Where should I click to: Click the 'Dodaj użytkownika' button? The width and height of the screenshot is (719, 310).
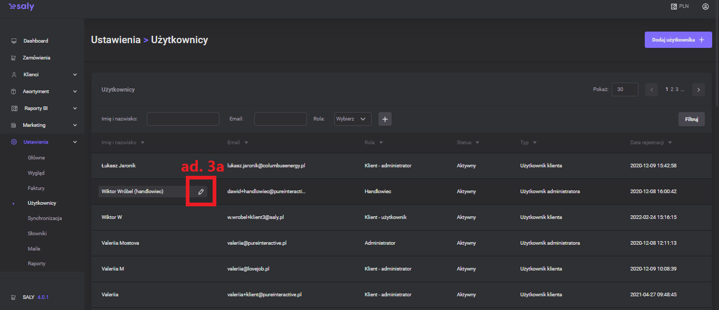tap(678, 39)
